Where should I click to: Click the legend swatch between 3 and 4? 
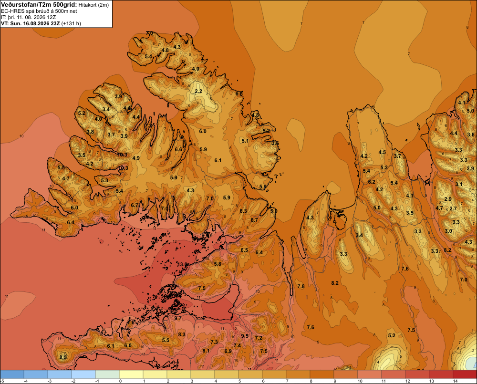pos(203,374)
